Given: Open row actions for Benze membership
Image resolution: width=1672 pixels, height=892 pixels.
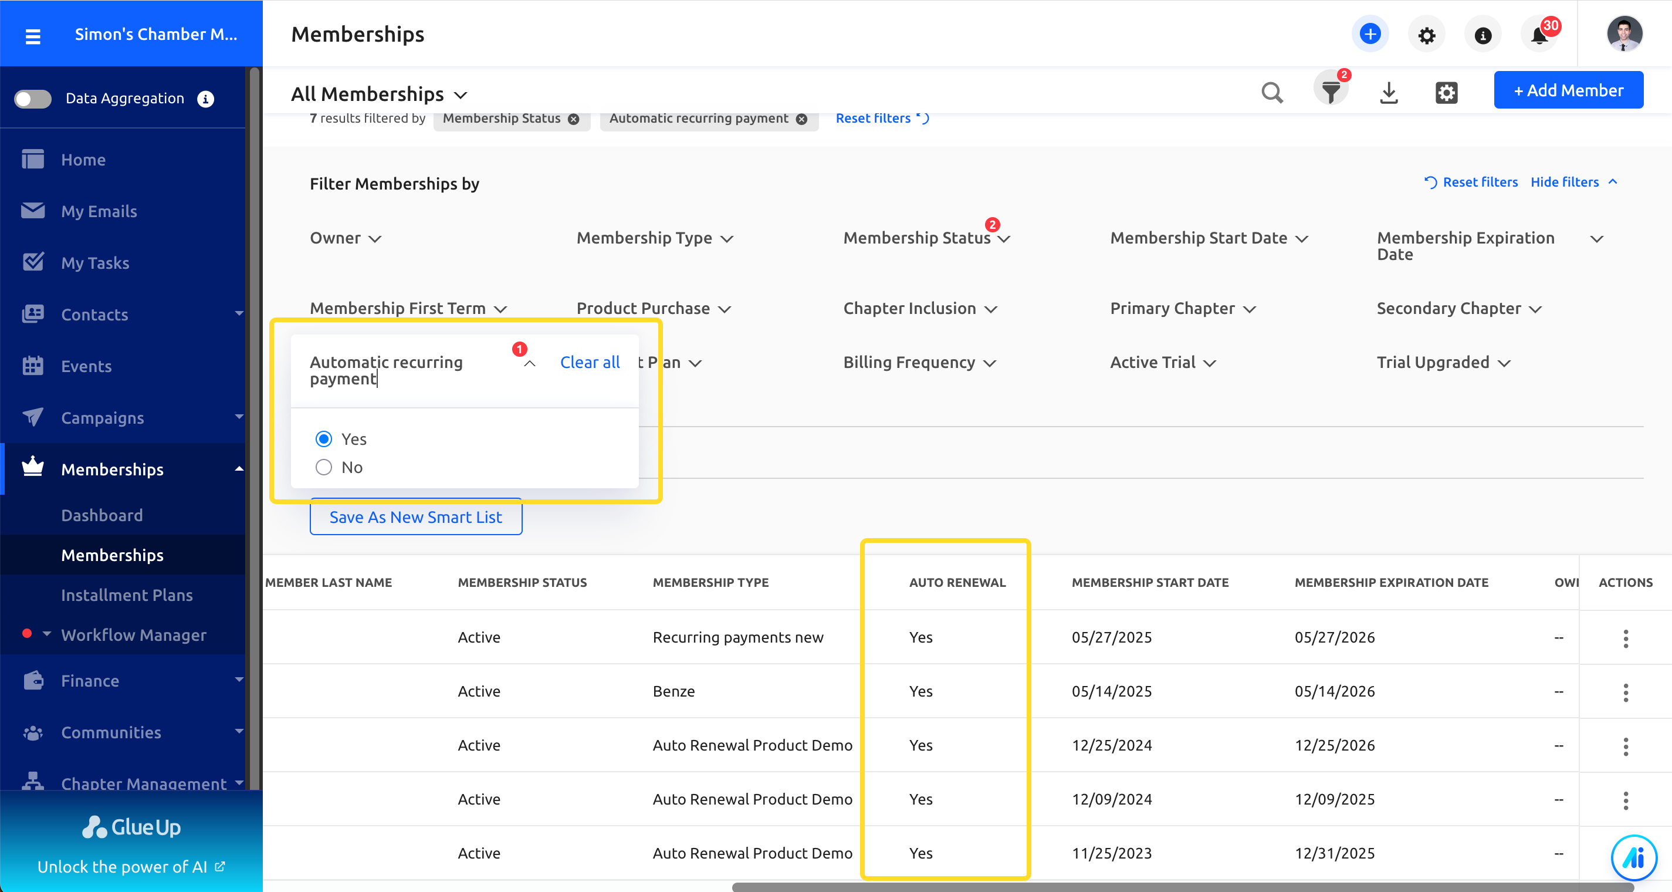Looking at the screenshot, I should click(x=1625, y=692).
